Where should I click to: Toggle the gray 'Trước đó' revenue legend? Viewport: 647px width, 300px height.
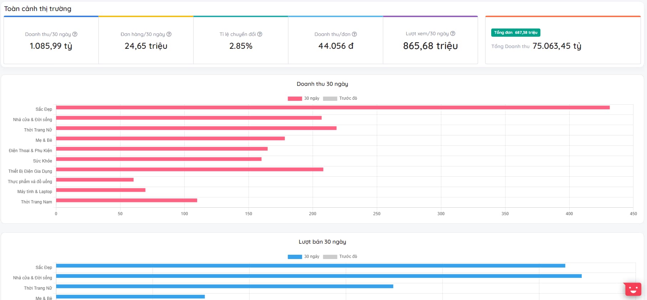[340, 98]
